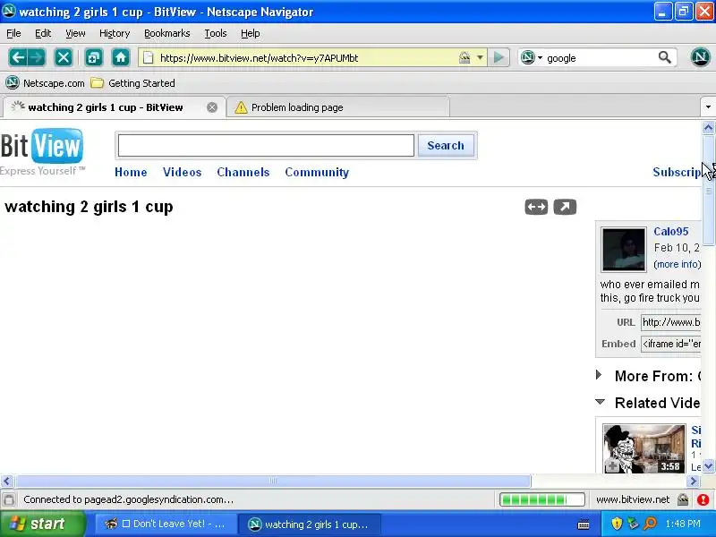Click the red error alert status icon
The height and width of the screenshot is (537, 716).
[703, 499]
